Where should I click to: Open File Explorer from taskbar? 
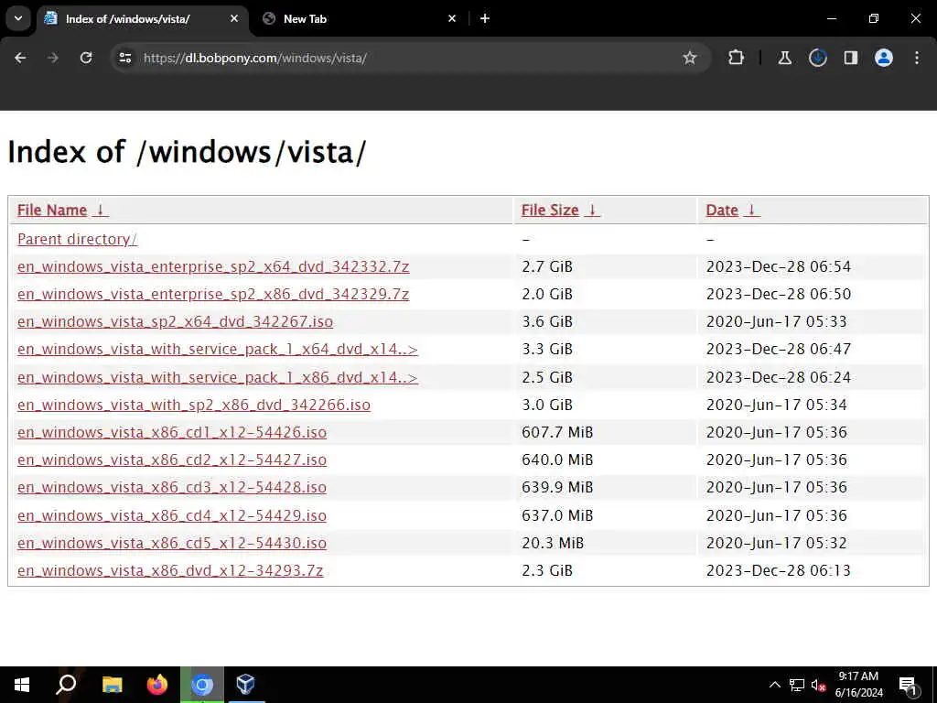point(113,685)
